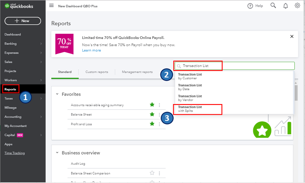This screenshot has height=183, width=305.
Task: Unfavorite the Profit and Loss report
Action: (x=152, y=124)
